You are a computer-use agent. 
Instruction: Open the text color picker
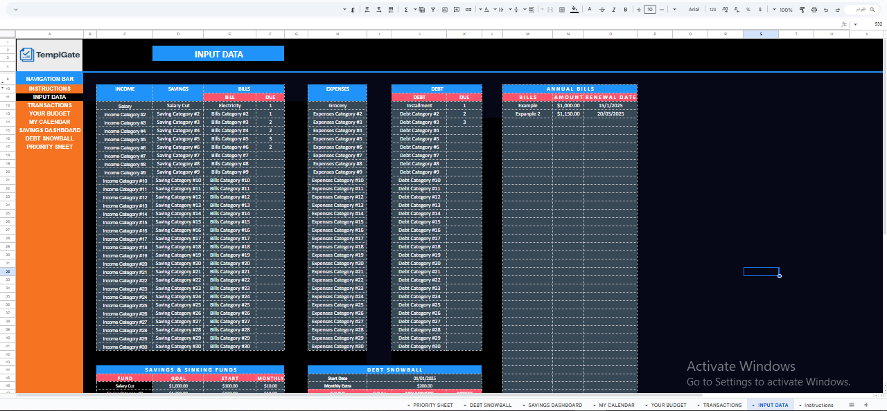tap(590, 10)
